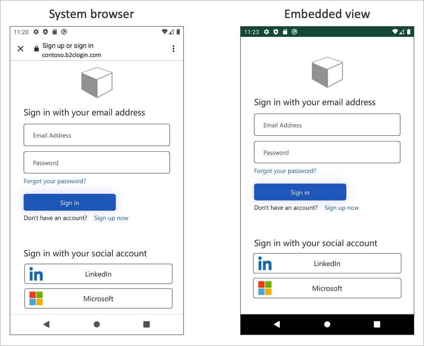The width and height of the screenshot is (424, 346).
Task: Click the Wi-Fi icon in the status bar
Action: coord(164,32)
